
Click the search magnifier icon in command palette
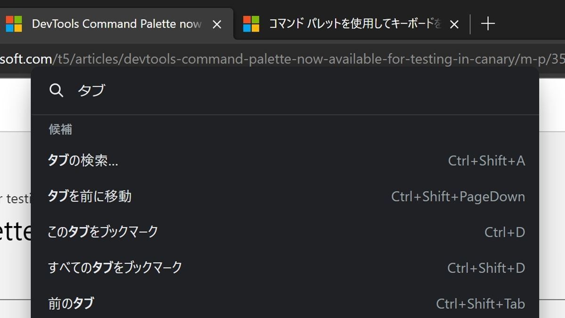(56, 90)
